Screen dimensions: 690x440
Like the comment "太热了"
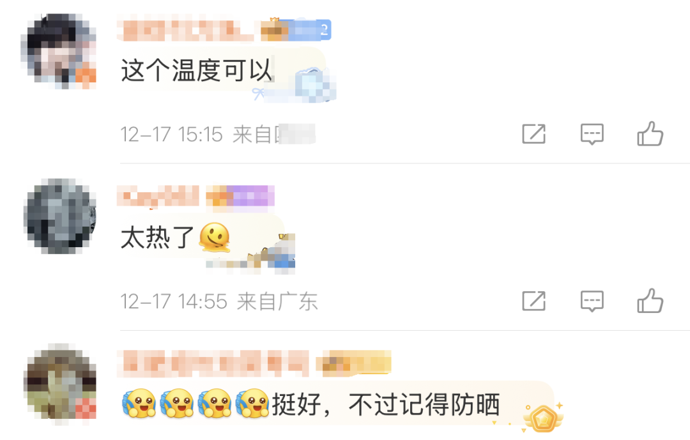click(650, 301)
